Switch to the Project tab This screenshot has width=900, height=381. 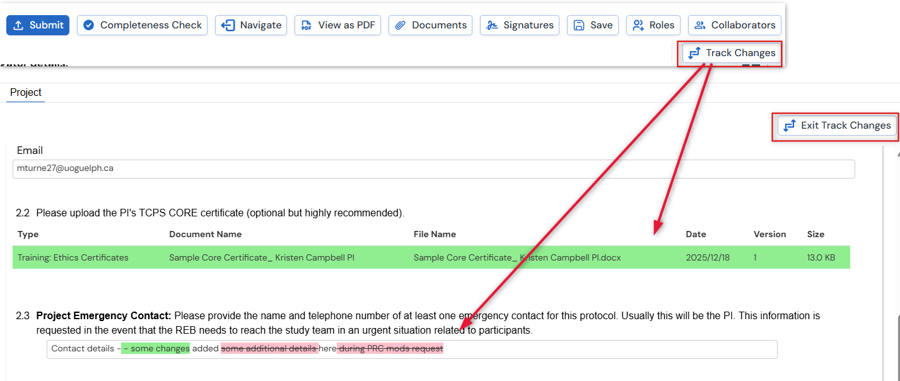26,93
